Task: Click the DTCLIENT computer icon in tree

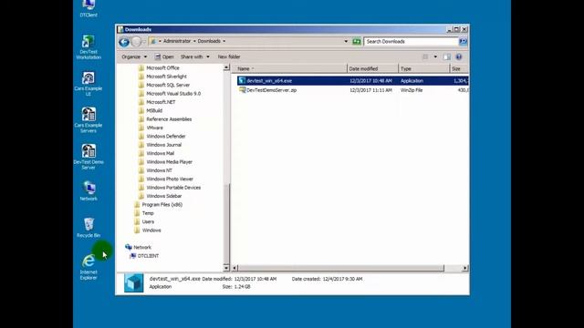Action: click(x=133, y=256)
